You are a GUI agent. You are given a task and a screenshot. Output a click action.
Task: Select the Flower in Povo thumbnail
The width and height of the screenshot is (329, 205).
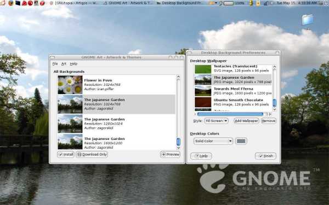coord(70,85)
